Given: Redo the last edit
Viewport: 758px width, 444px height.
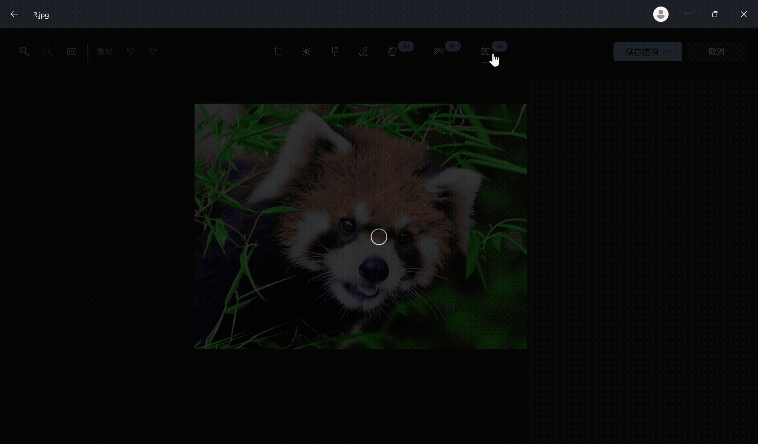Looking at the screenshot, I should 153,52.
